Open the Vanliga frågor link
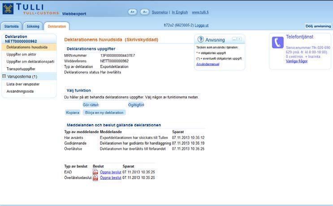This screenshot has width=333, height=206. click(x=296, y=61)
